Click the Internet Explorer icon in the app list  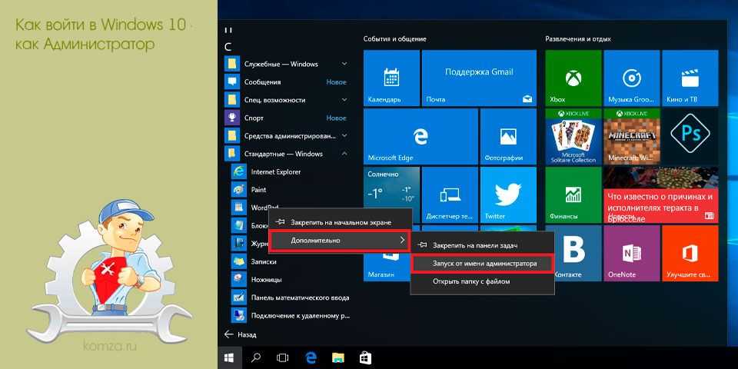coord(239,171)
